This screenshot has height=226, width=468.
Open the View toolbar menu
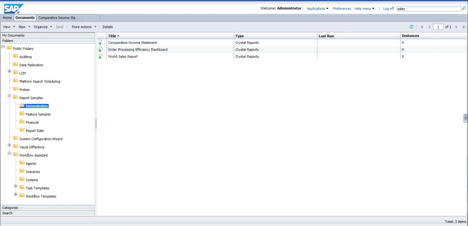[x=9, y=27]
